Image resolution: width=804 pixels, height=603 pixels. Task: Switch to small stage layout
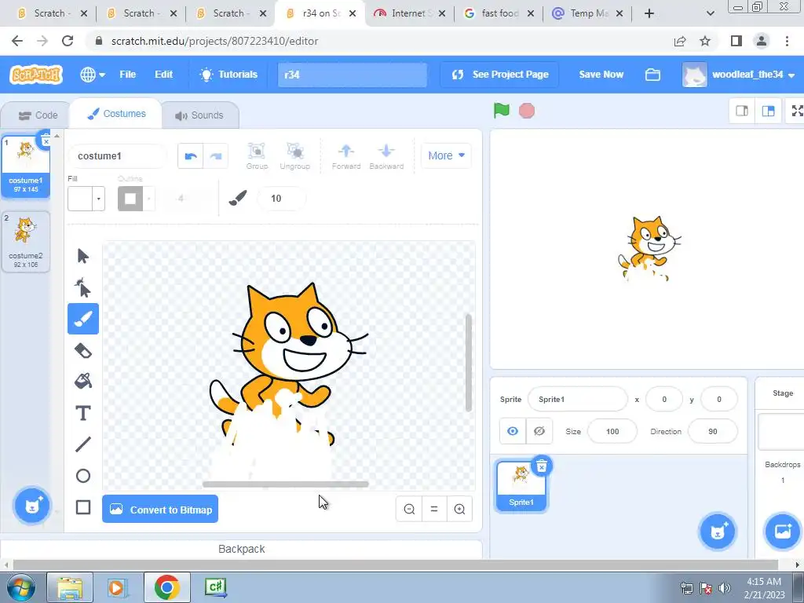click(x=742, y=111)
